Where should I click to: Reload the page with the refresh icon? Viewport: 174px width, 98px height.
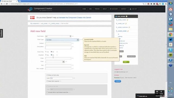coord(7,4)
